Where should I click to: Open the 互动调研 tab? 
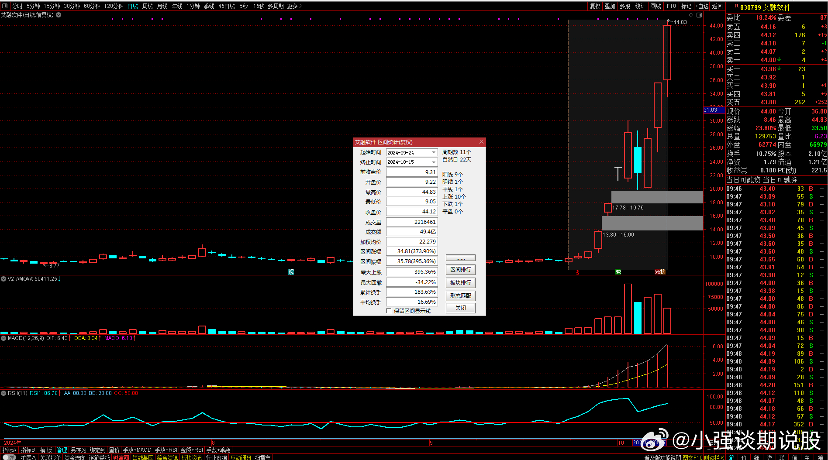coord(241,457)
